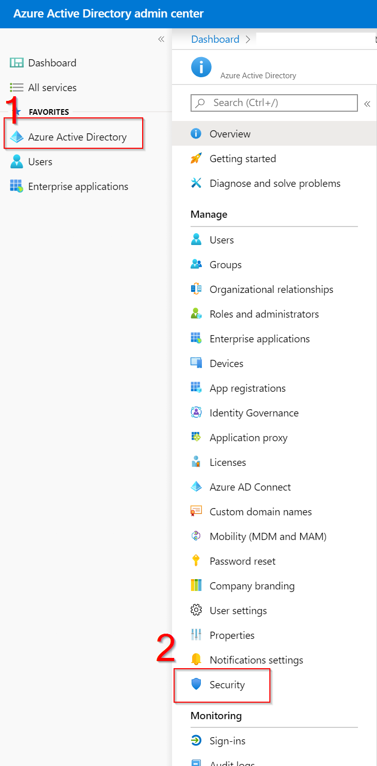Image resolution: width=377 pixels, height=766 pixels.
Task: Click Mobility (MDM and MAM) text
Action: [x=268, y=536]
